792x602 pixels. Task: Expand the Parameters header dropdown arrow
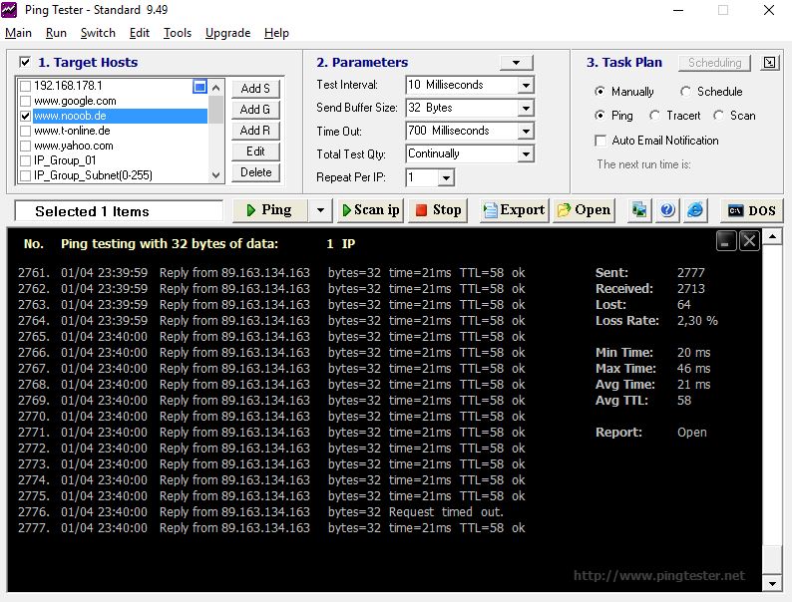tap(516, 63)
